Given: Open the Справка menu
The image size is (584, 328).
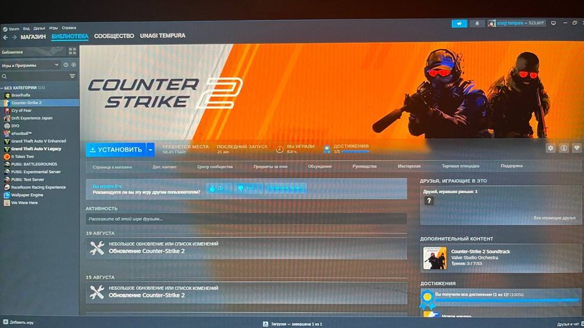Looking at the screenshot, I should (69, 28).
